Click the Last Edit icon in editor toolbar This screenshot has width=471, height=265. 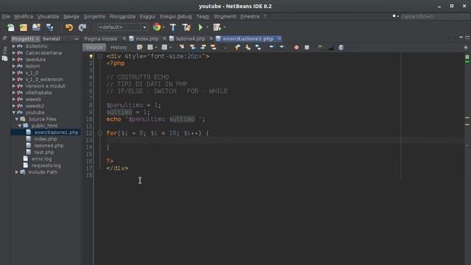click(x=140, y=47)
